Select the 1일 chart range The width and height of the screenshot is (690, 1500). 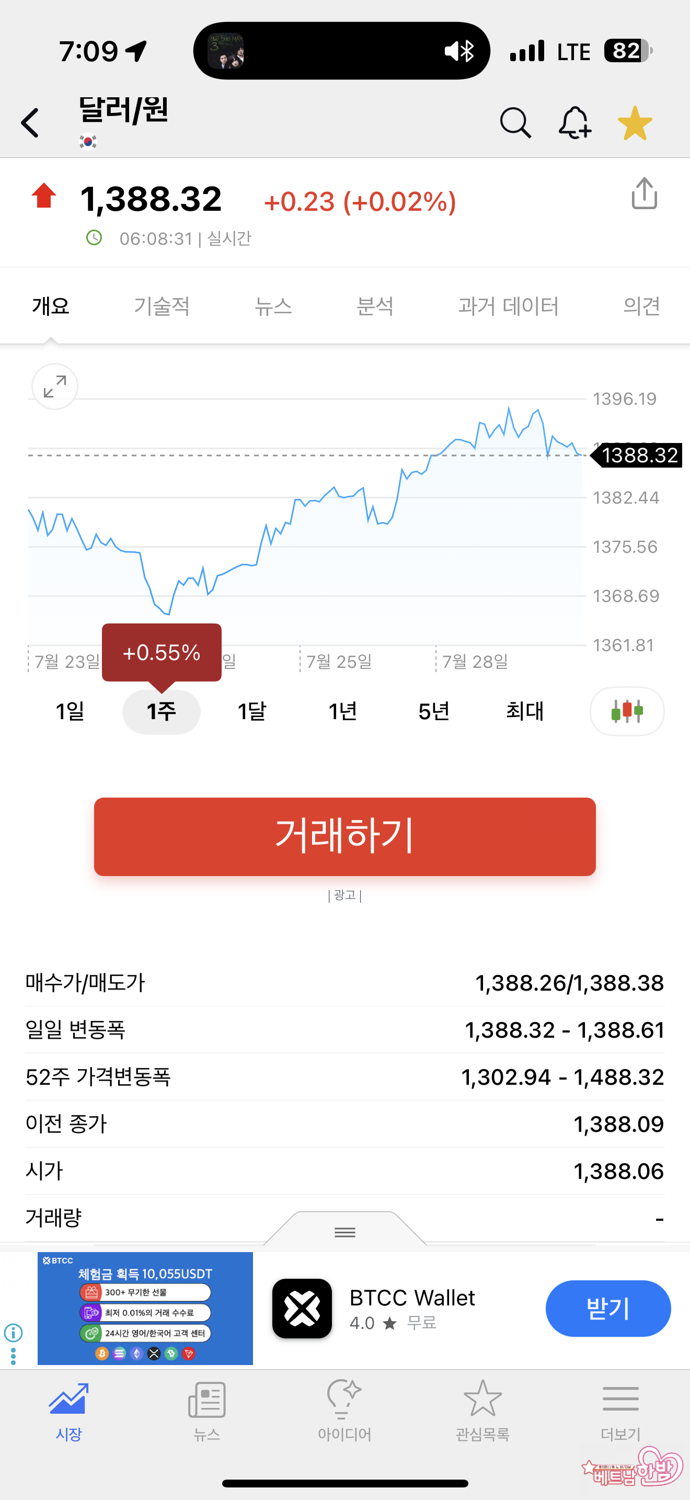[x=70, y=711]
